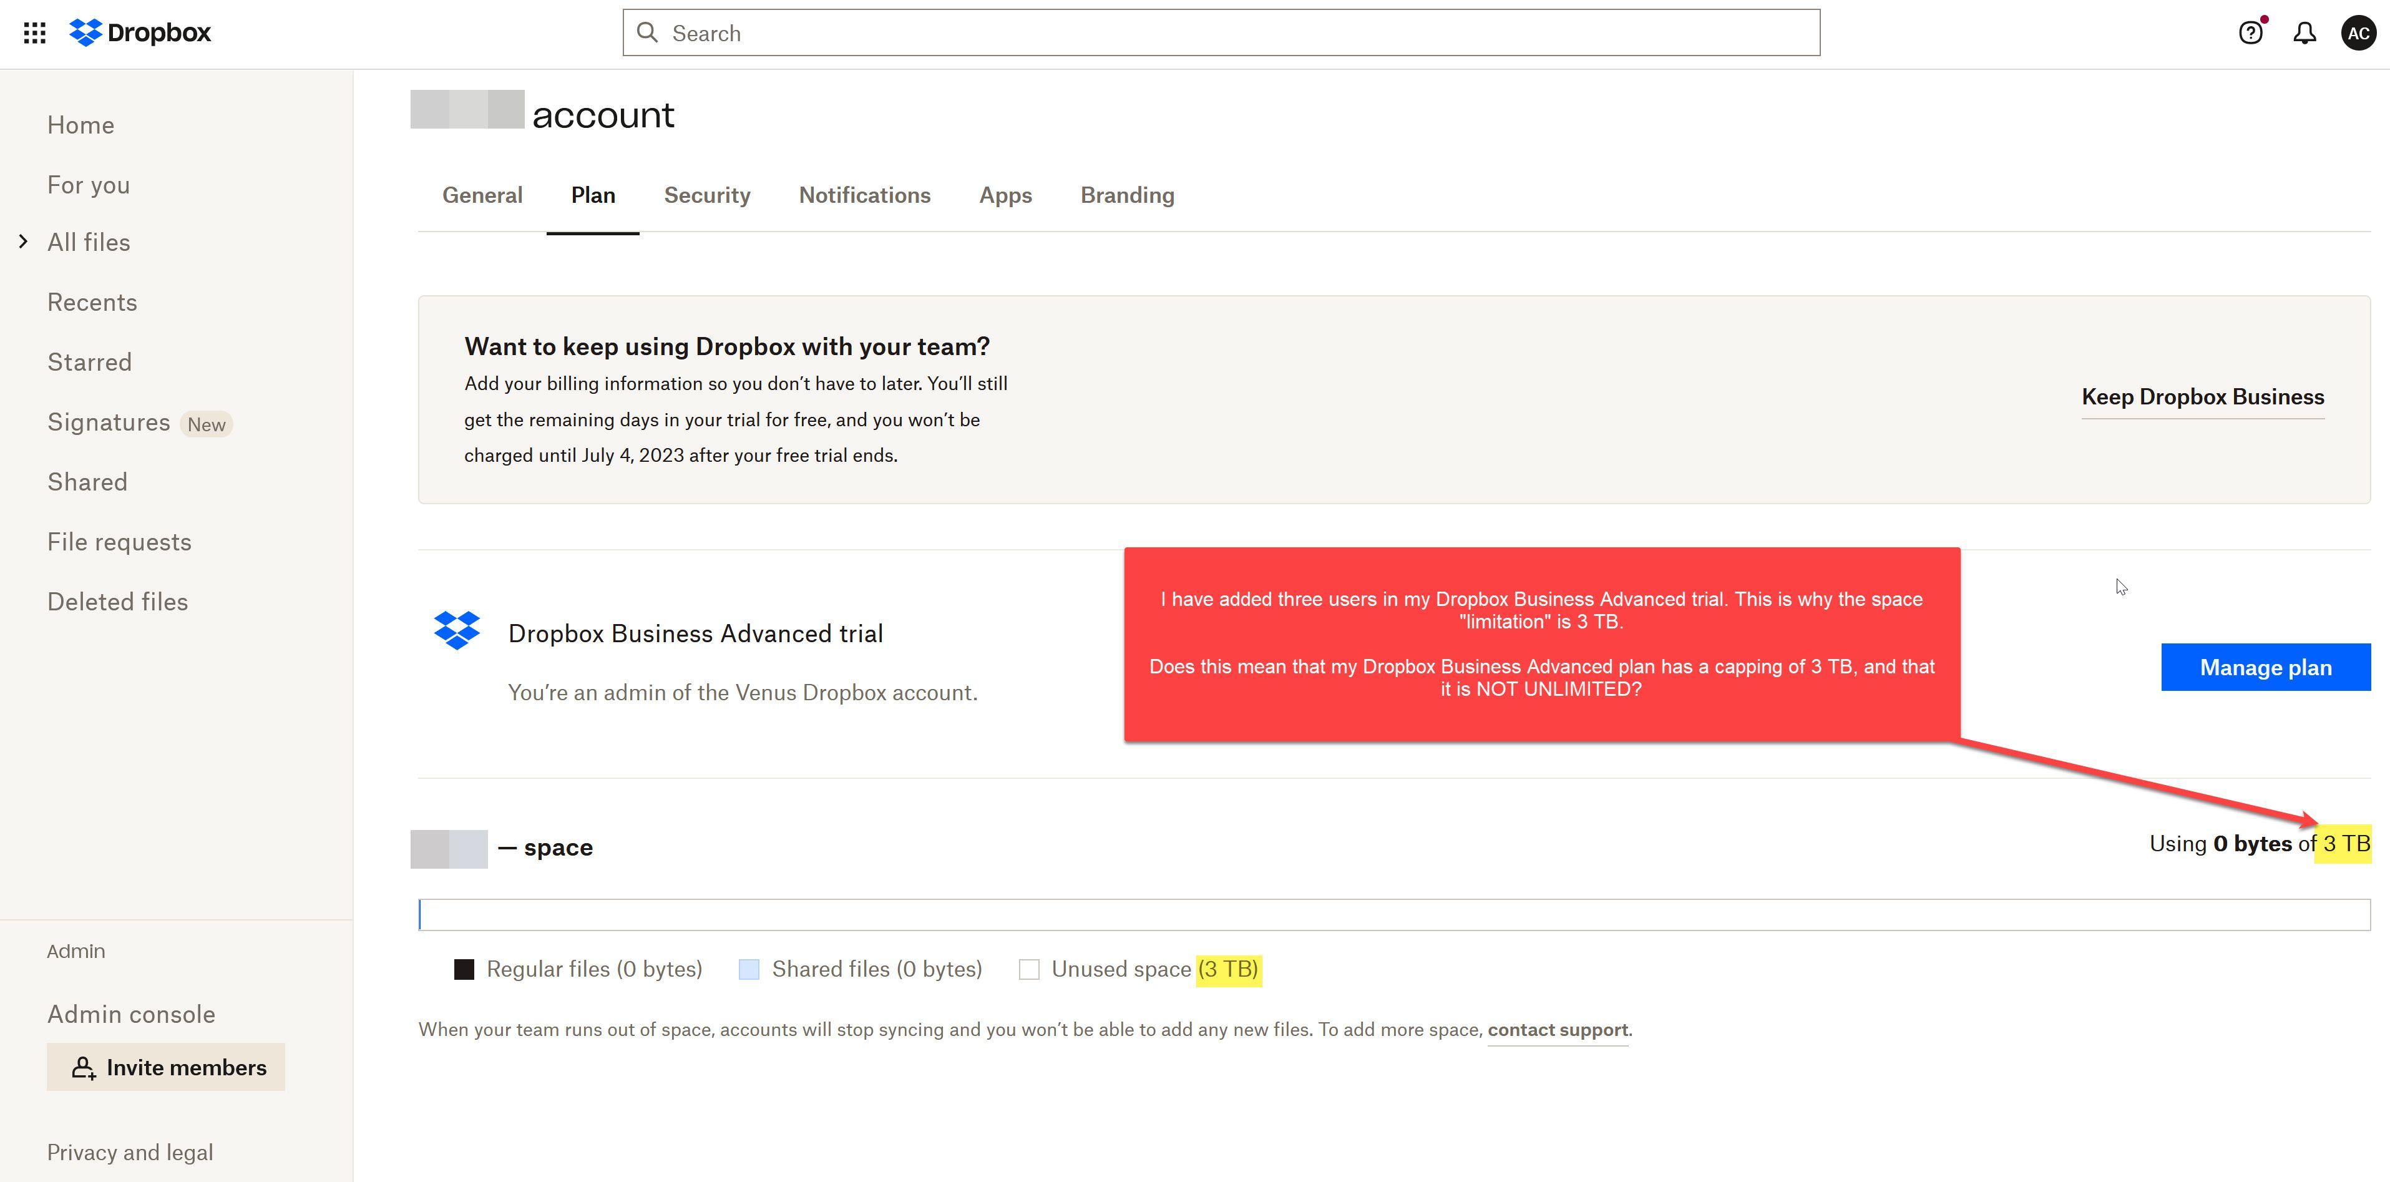Click the 'account' page title
This screenshot has width=2390, height=1182.
[603, 115]
